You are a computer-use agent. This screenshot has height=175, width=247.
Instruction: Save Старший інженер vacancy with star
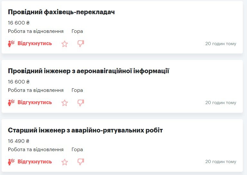point(65,162)
